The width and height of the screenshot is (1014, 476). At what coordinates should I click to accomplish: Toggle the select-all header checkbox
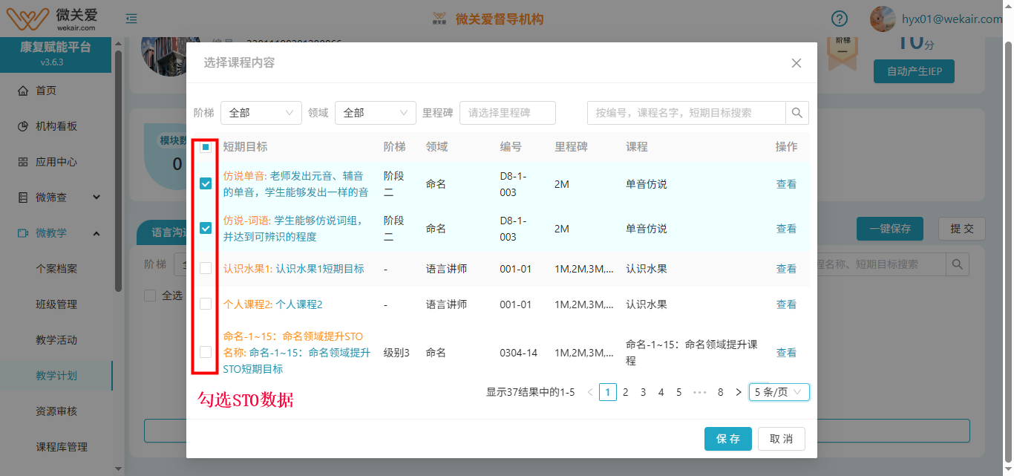coord(206,147)
